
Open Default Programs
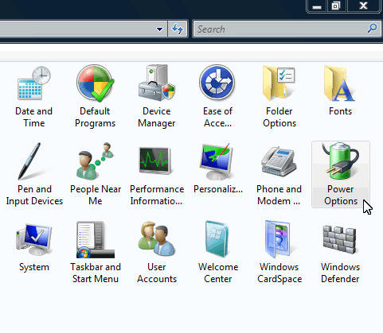click(95, 97)
